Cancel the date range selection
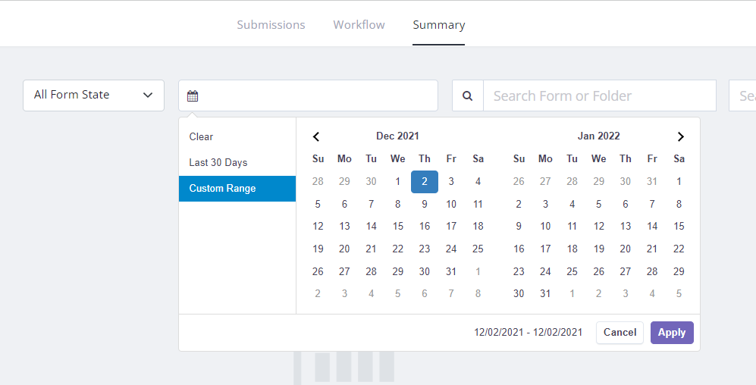Viewport: 756px width, 385px height. click(x=620, y=333)
